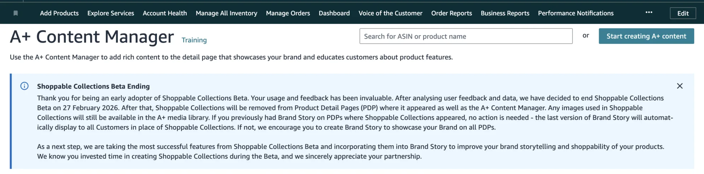Screen dimensions: 704x174
Task: Click the A+ Content Manager heading
Action: [x=92, y=36]
